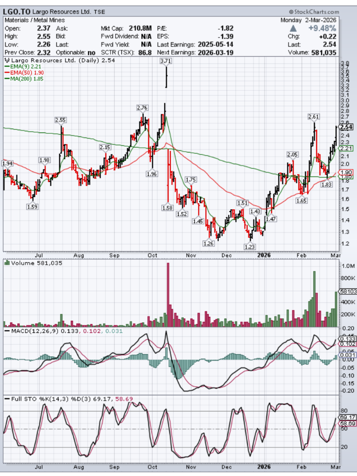357x476 pixels.
Task: Click the 2.21 EMA axis tag
Action: [x=346, y=148]
